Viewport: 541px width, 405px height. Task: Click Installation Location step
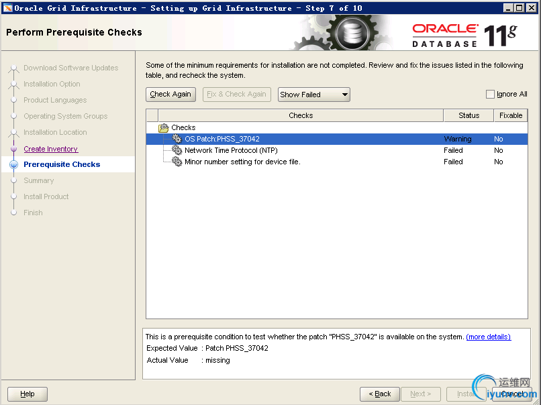55,132
